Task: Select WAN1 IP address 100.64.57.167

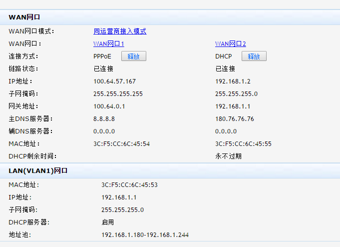Action: coord(114,81)
